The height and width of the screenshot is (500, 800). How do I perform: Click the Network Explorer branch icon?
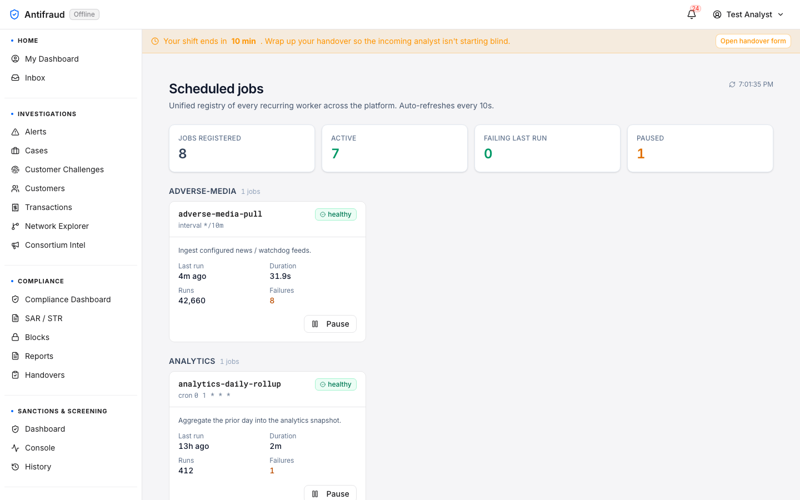point(16,226)
